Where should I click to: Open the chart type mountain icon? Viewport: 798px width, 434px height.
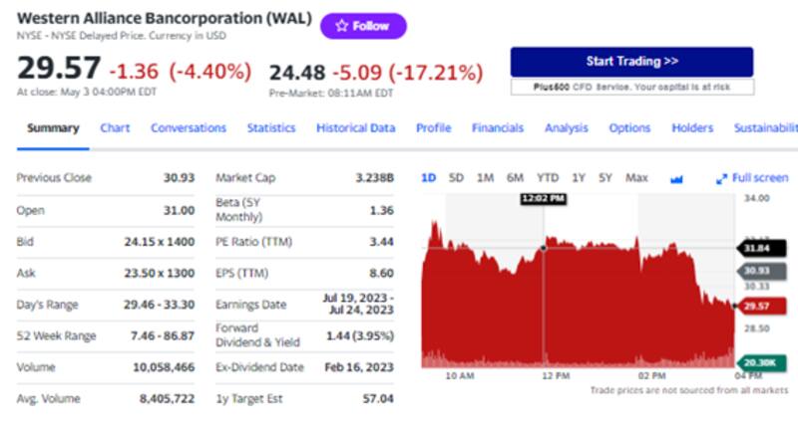(x=677, y=178)
